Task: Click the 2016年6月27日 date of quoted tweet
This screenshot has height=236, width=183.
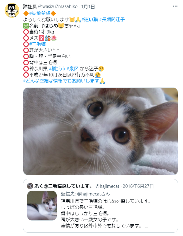Action: click(x=138, y=186)
